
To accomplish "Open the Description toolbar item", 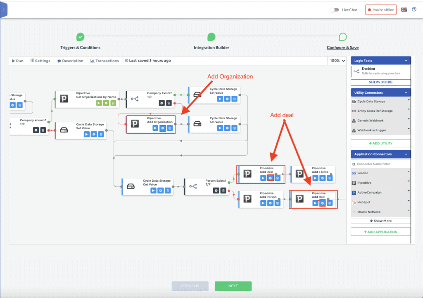I will tap(70, 61).
